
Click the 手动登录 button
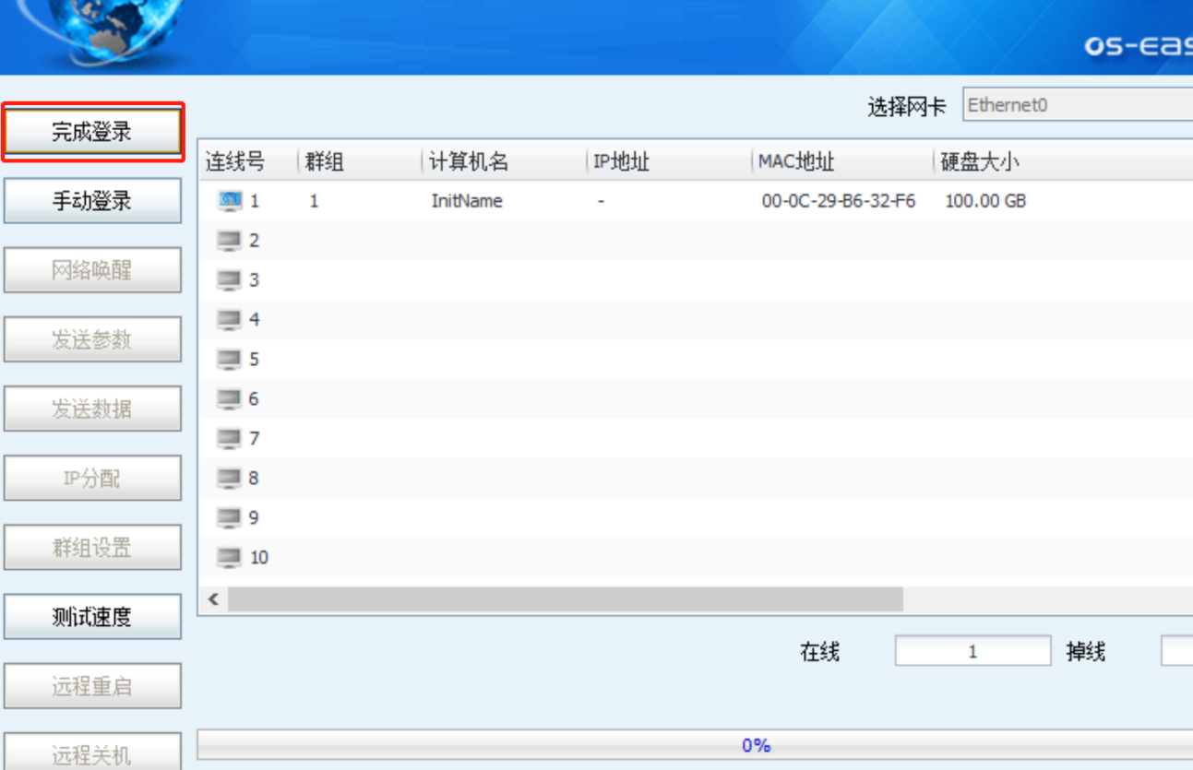pos(92,201)
